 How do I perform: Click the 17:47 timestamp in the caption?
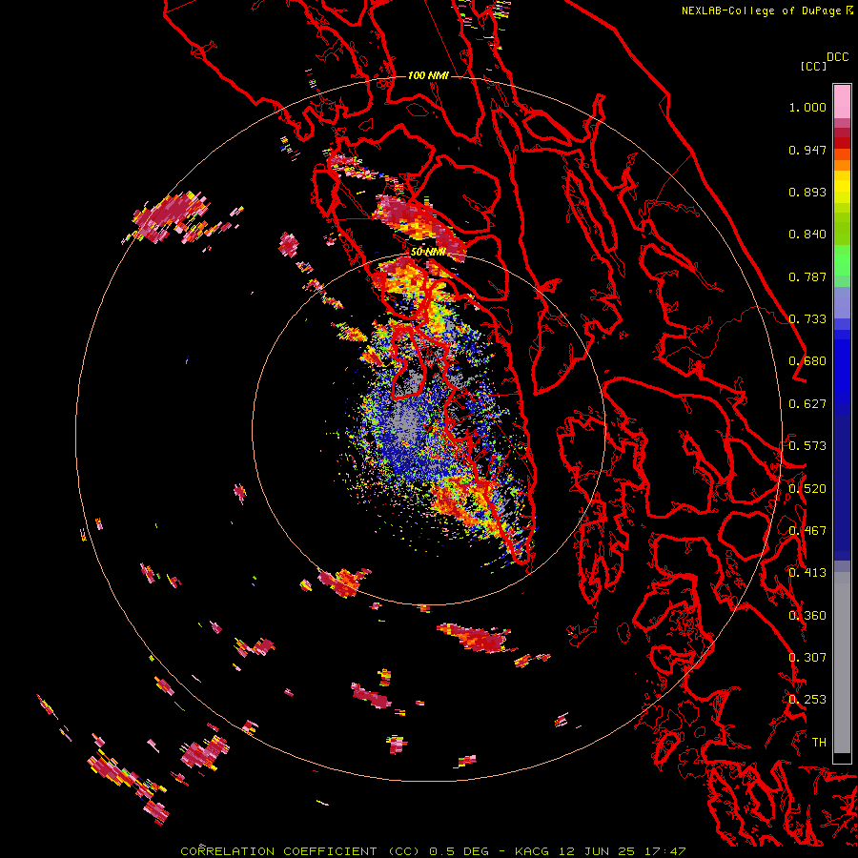664,851
